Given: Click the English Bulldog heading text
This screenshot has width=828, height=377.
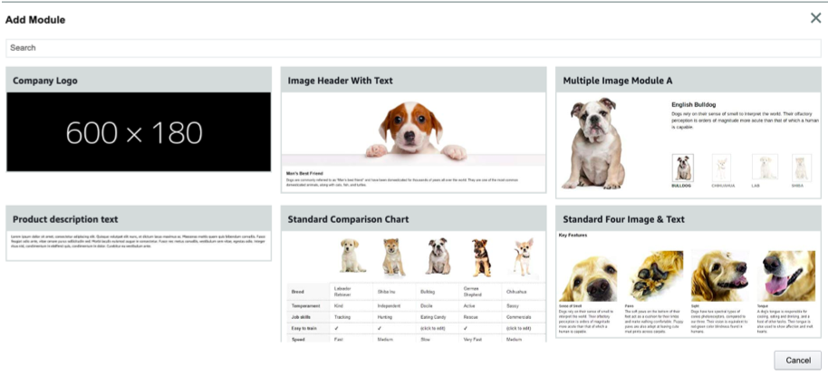Looking at the screenshot, I should tap(693, 104).
